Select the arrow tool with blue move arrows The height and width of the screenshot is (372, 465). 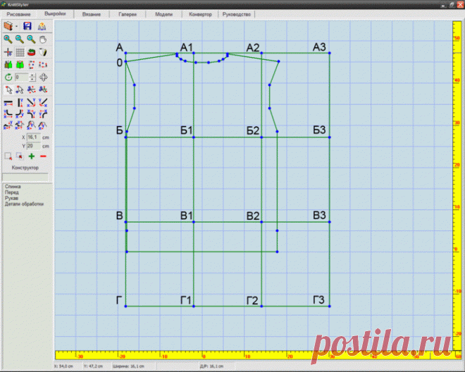(20, 89)
